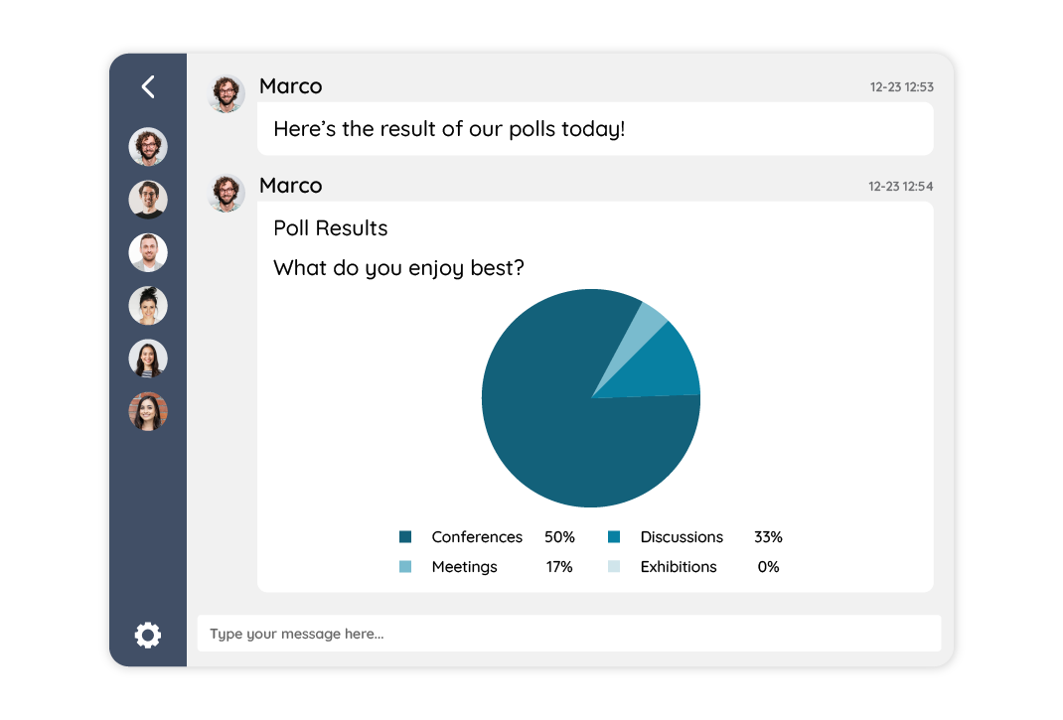Open chat with woman in striped shirt
Image resolution: width=1063 pixels, height=720 pixels.
[x=148, y=359]
